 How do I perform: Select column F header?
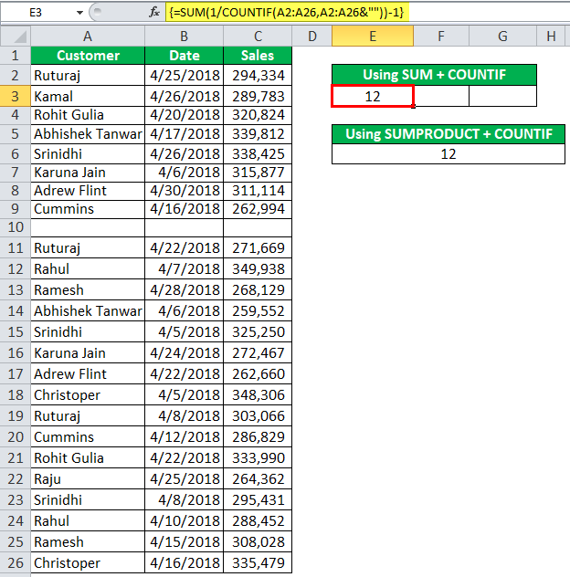point(441,37)
